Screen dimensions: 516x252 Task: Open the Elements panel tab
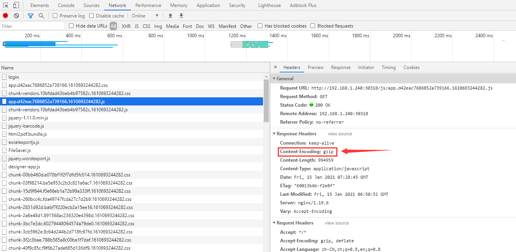tap(40, 5)
